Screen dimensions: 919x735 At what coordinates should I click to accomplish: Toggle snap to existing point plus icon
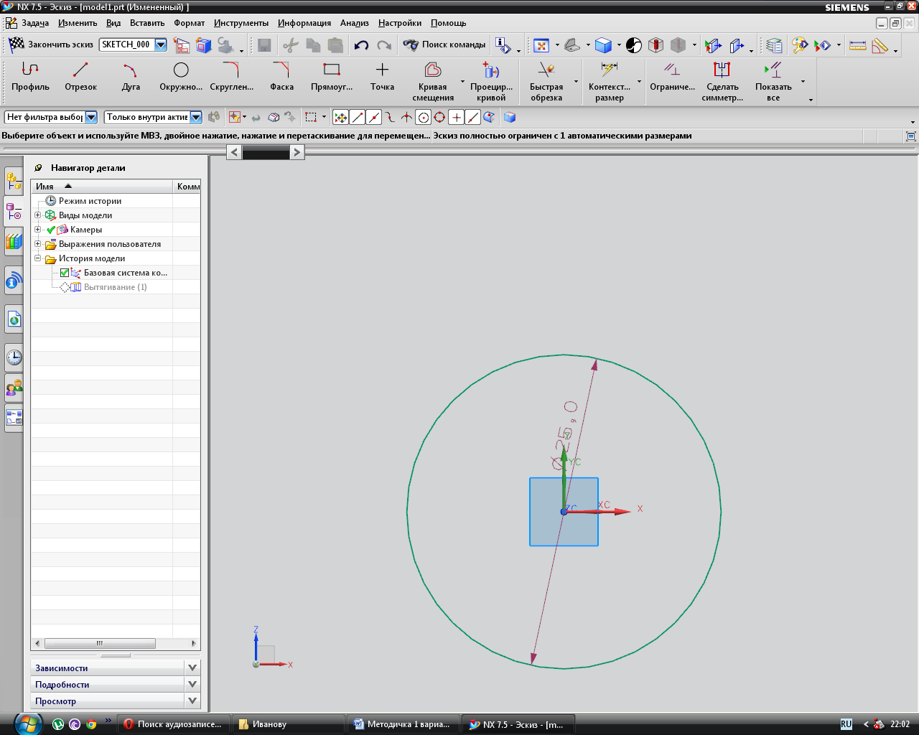click(x=456, y=117)
